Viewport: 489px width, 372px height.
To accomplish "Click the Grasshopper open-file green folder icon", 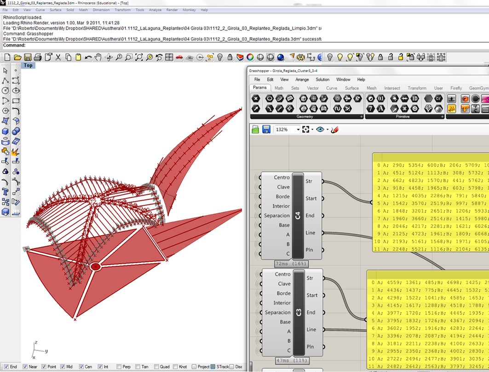I will tap(255, 130).
